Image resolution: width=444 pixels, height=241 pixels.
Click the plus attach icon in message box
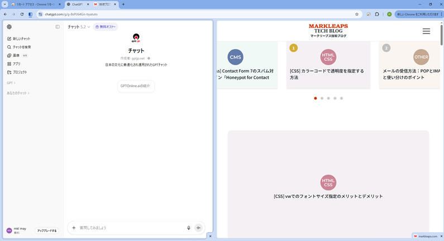[74, 228]
